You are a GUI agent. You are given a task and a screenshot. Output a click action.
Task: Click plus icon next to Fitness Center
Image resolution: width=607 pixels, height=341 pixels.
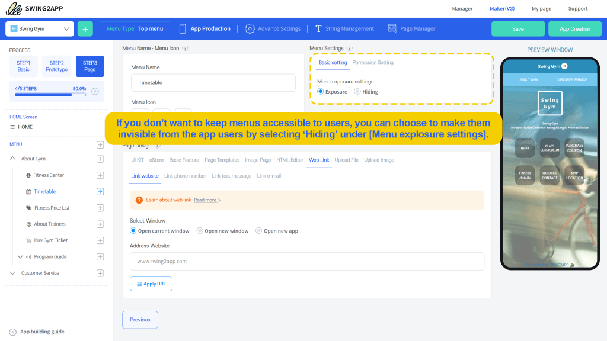pyautogui.click(x=100, y=175)
